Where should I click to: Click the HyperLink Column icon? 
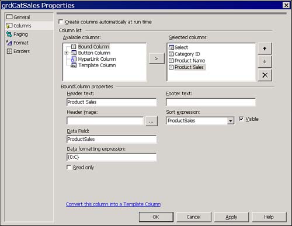[74, 59]
